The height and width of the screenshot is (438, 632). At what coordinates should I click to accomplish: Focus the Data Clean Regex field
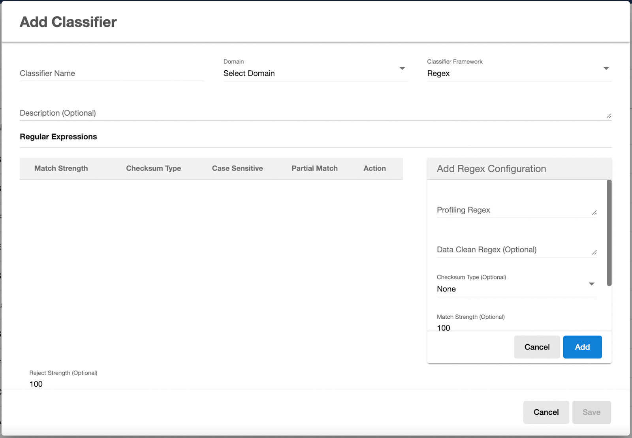coord(513,250)
